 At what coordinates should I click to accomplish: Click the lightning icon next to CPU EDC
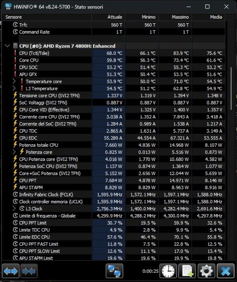tap(15, 138)
